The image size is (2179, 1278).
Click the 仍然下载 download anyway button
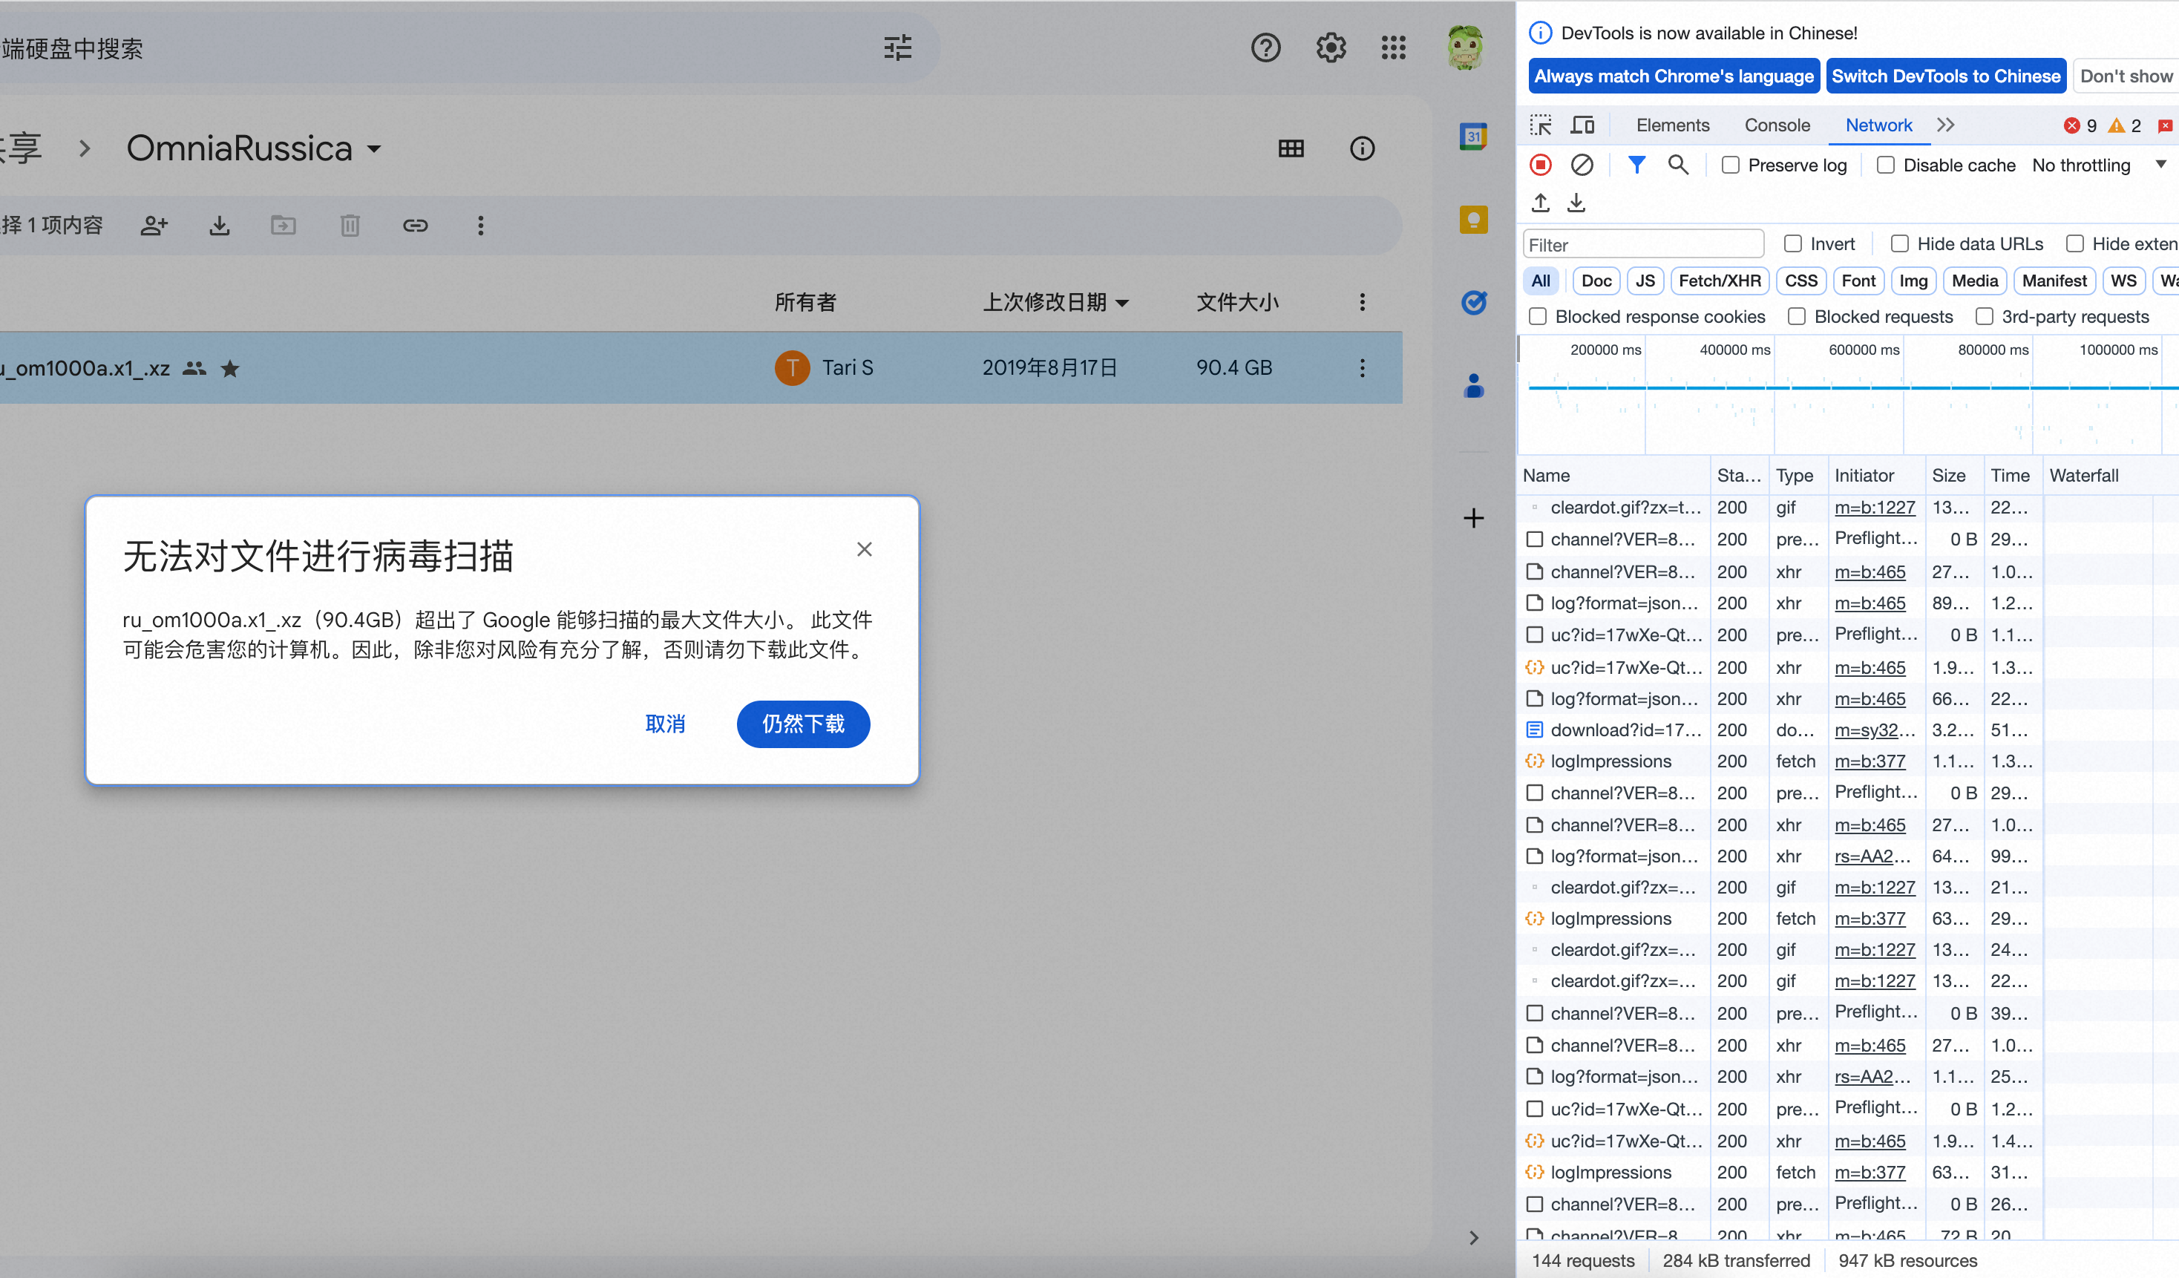[802, 724]
